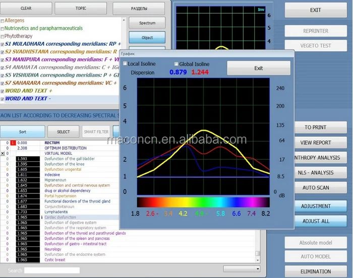Select the Cardiac dysfunction list entry
Image resolution: width=353 pixels, height=278 pixels.
pyautogui.click(x=61, y=218)
